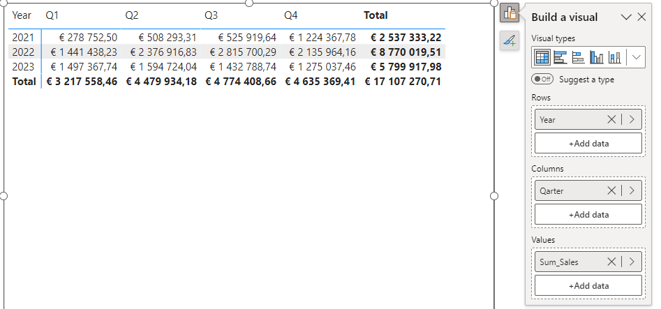Click the cell € 1 441 438,23
The width and height of the screenshot is (661, 309).
click(x=84, y=52)
